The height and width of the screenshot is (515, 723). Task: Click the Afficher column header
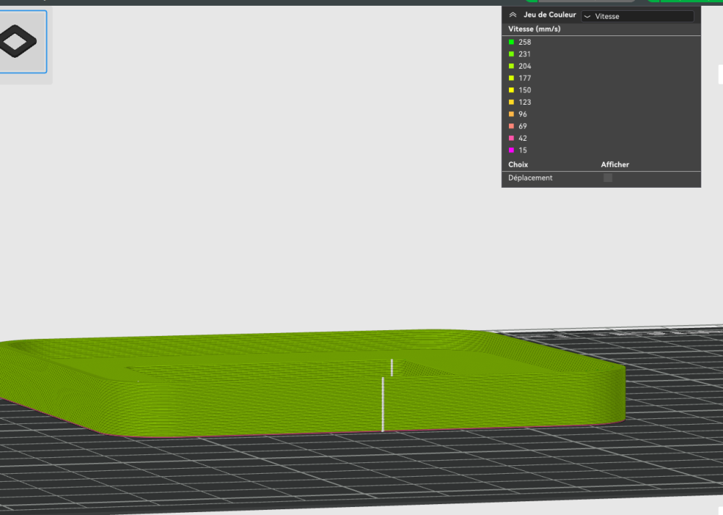615,165
